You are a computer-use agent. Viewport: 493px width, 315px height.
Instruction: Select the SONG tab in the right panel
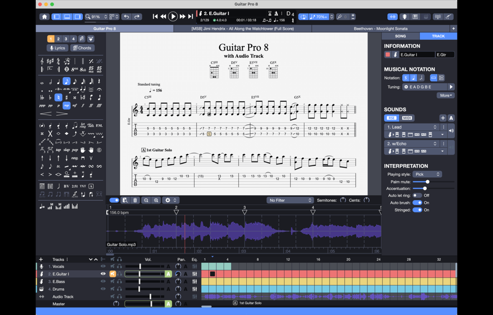point(400,36)
